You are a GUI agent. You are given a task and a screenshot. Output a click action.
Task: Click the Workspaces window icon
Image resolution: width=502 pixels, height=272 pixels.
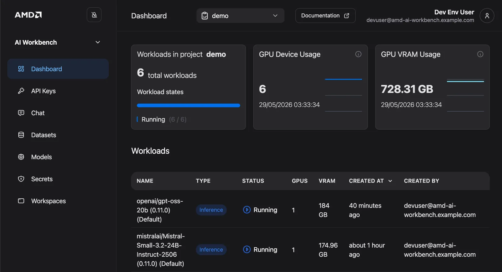pos(21,201)
